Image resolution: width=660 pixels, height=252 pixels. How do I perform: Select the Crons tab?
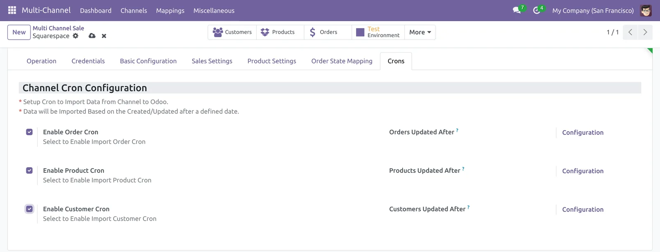(396, 61)
